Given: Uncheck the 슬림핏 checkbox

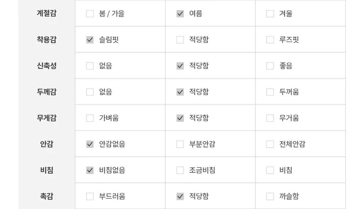Looking at the screenshot, I should (90, 40).
